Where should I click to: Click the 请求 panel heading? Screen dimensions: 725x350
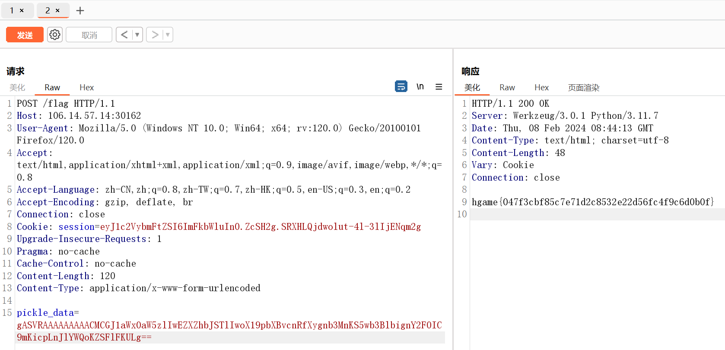click(x=16, y=71)
